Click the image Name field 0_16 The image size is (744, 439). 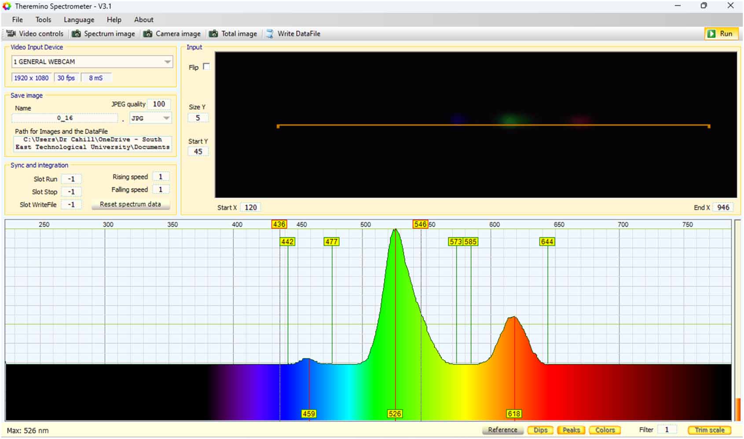tap(65, 118)
